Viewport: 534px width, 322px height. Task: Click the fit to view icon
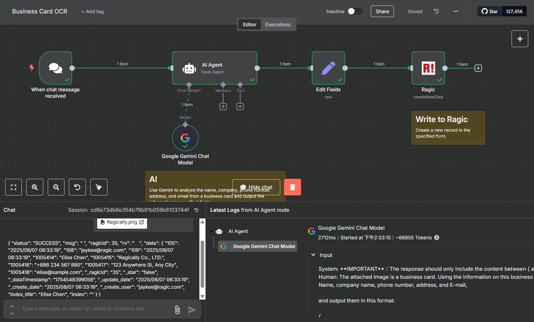13,187
